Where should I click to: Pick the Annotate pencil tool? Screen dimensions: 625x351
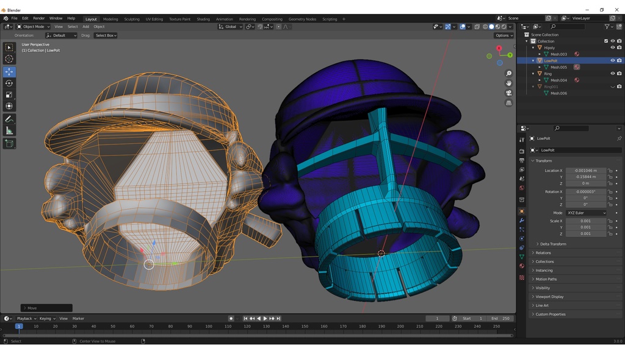pyautogui.click(x=9, y=119)
